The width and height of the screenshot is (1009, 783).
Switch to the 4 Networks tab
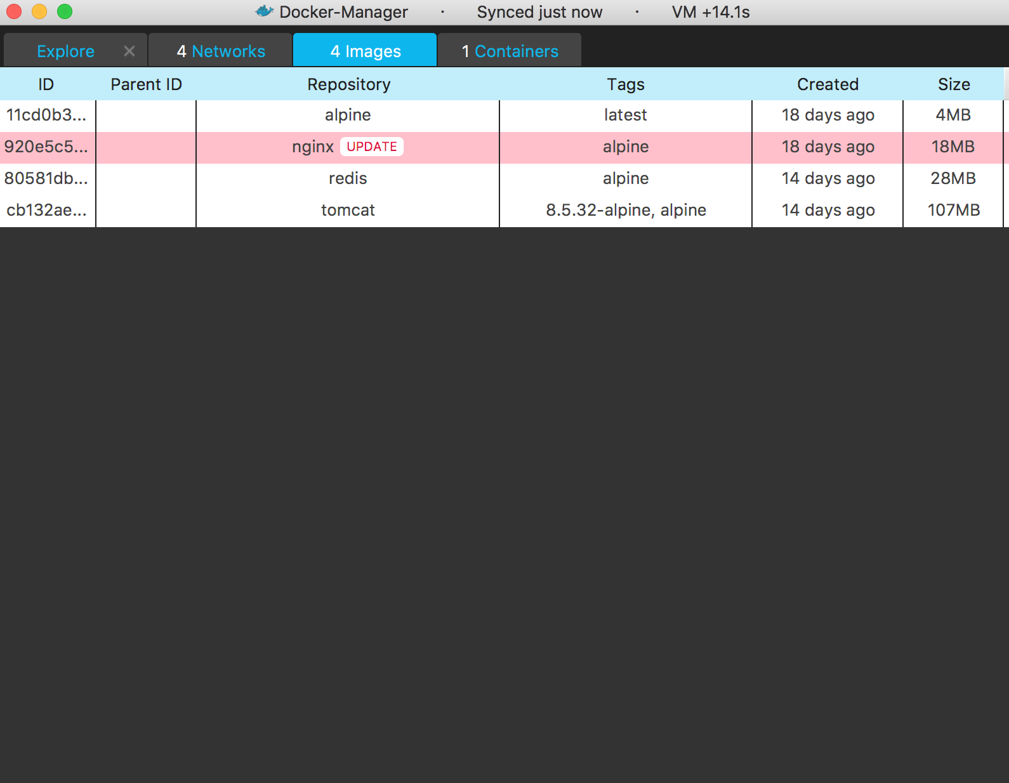(220, 50)
